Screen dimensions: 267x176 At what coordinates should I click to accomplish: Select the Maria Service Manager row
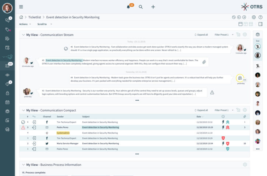(x=67, y=143)
